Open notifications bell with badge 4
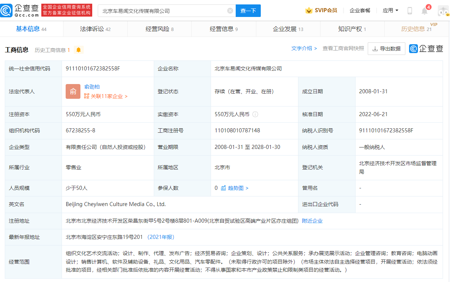The height and width of the screenshot is (282, 450). 425,11
